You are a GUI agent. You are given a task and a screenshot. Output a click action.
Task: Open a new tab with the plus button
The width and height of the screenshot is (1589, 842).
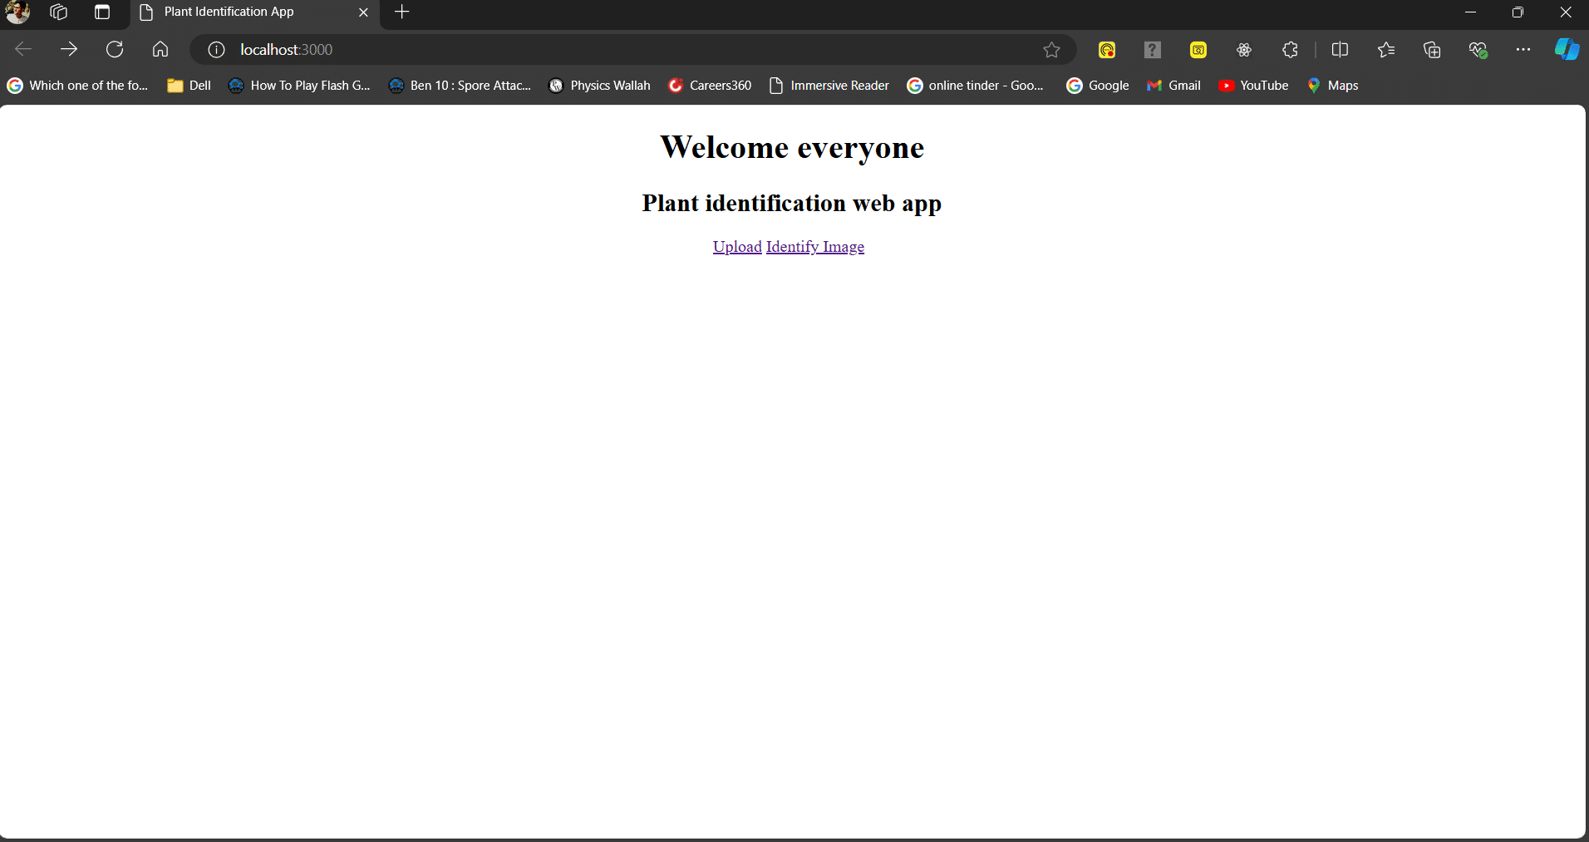click(401, 12)
